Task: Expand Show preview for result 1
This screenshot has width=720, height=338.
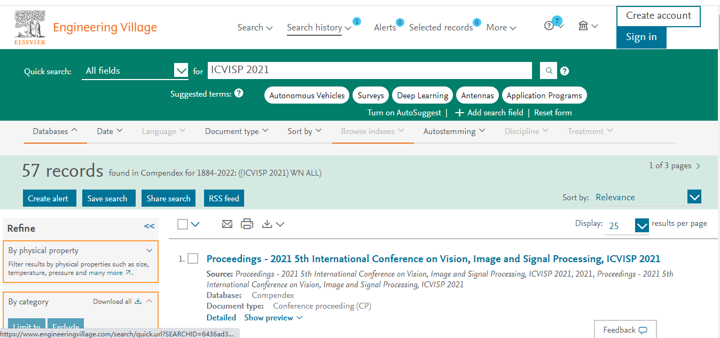Action: click(273, 318)
